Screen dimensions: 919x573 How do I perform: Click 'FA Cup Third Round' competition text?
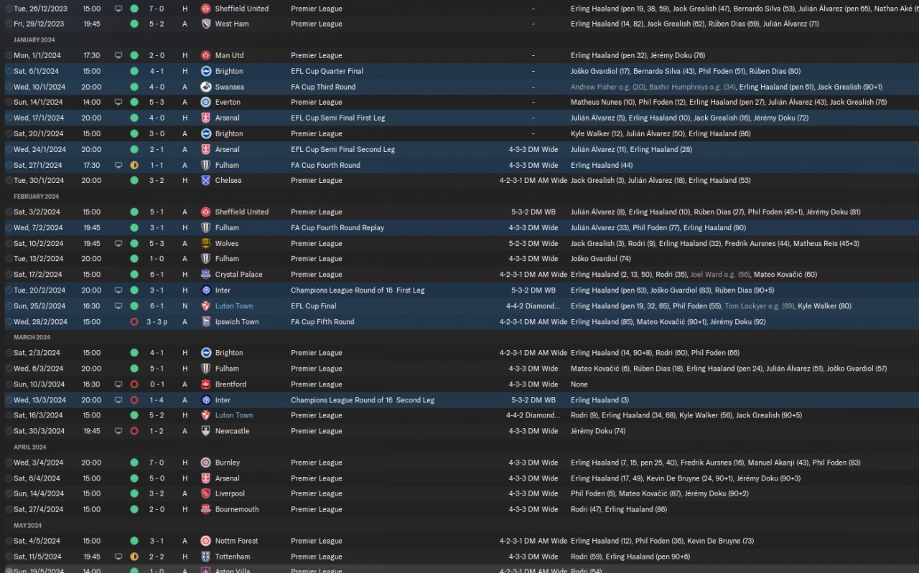tap(323, 87)
